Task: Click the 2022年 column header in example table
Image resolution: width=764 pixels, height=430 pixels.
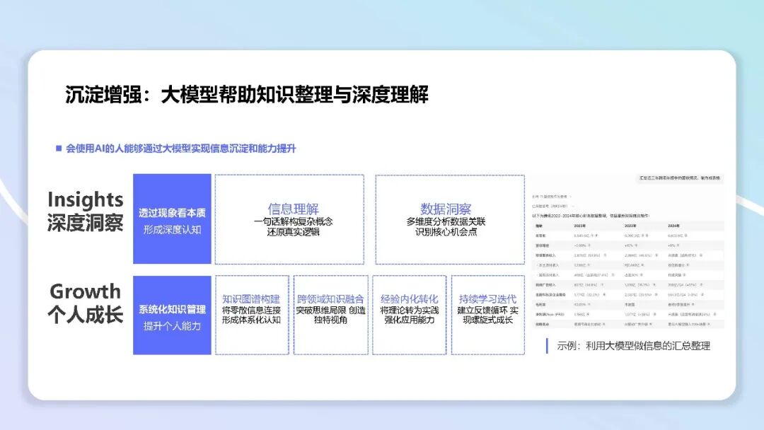Action: [580, 226]
